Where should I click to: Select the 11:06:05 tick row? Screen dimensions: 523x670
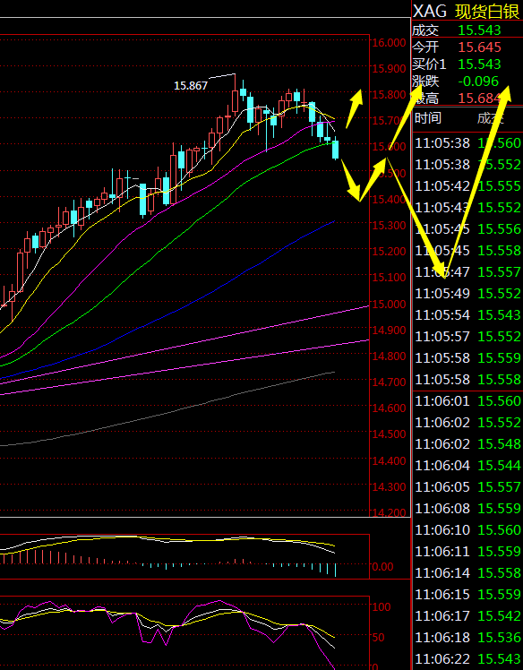click(467, 486)
